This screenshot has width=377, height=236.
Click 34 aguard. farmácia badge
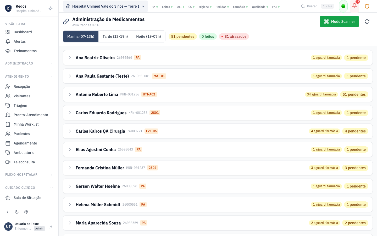(321, 94)
